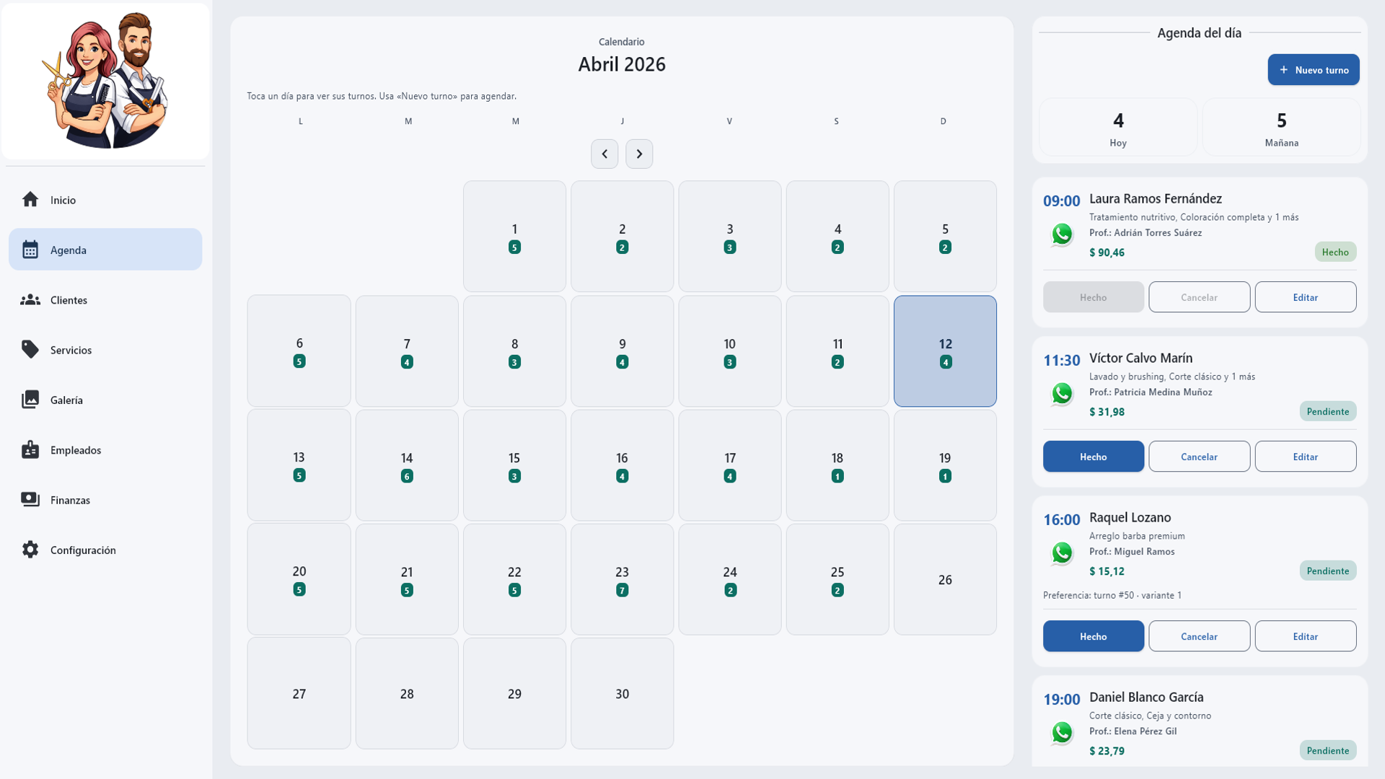Switch to the Mañana day card

click(x=1281, y=128)
